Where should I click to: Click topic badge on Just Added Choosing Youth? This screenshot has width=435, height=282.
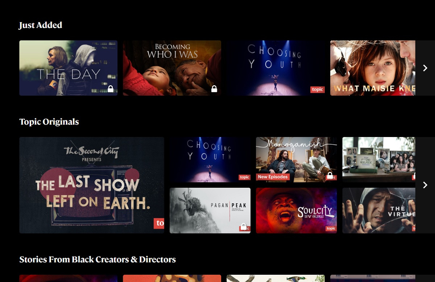click(317, 90)
